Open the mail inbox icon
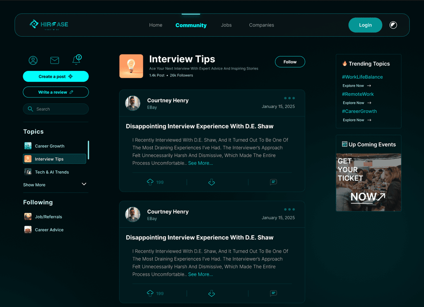The image size is (424, 307). click(55, 60)
